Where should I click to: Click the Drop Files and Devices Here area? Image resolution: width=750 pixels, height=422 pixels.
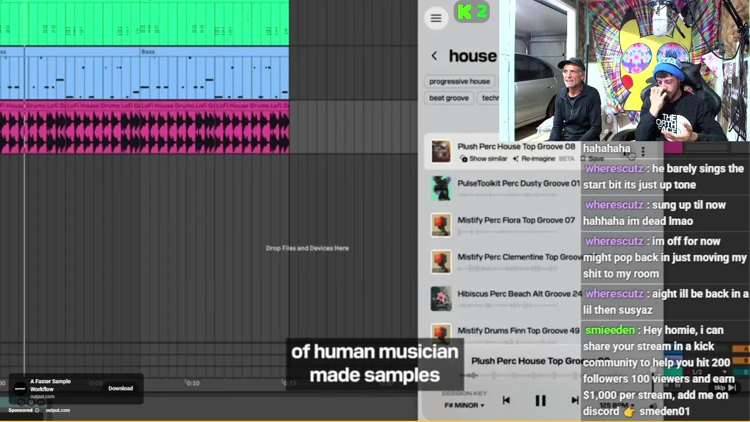click(307, 248)
